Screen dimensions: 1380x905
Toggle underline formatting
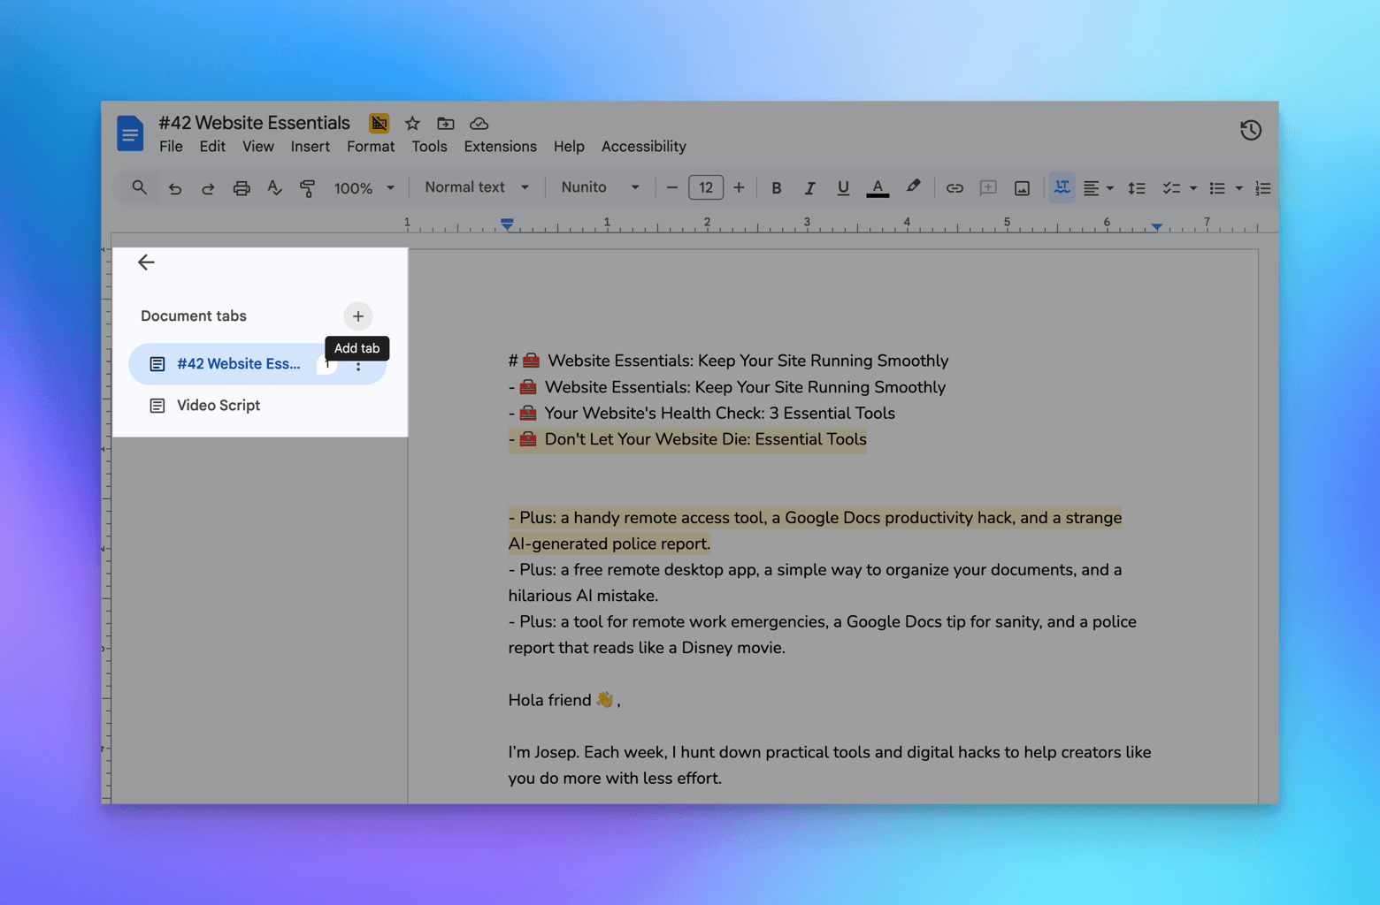[843, 187]
